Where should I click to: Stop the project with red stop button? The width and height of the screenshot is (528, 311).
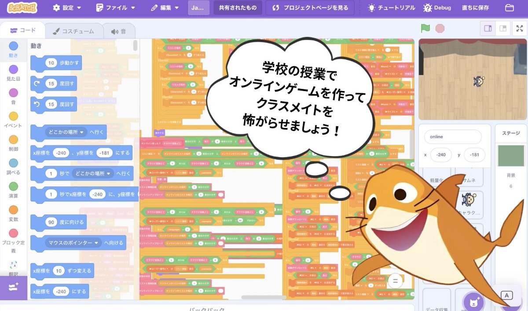(x=440, y=29)
